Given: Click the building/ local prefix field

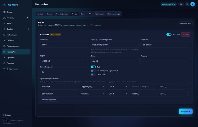Looking at the screenshot, I should pos(143,94).
